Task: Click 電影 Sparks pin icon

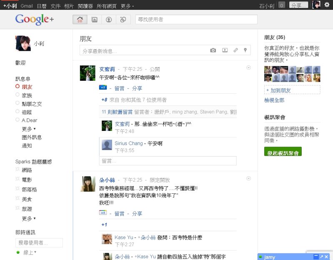Action: (x=18, y=179)
